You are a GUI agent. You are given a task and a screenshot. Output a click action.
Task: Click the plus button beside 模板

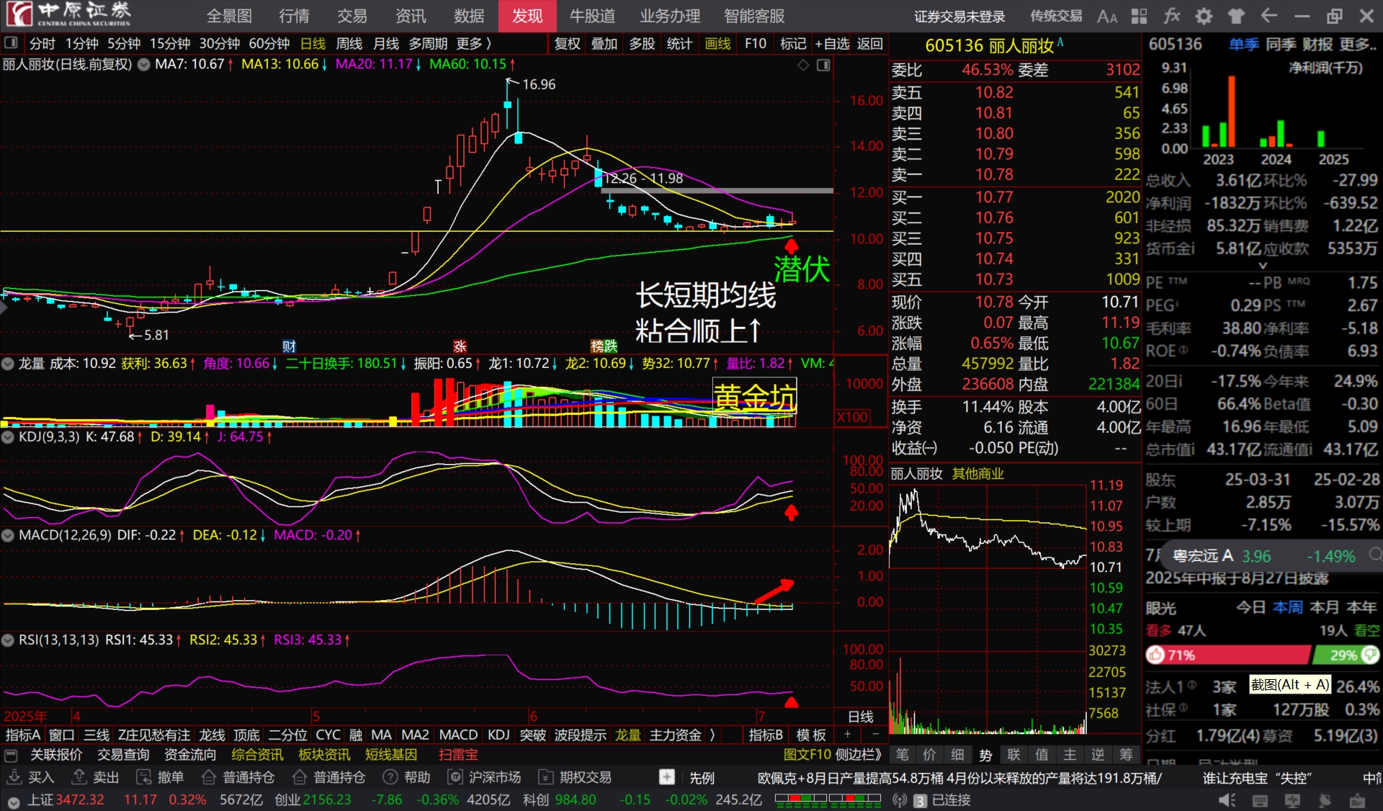pos(848,735)
